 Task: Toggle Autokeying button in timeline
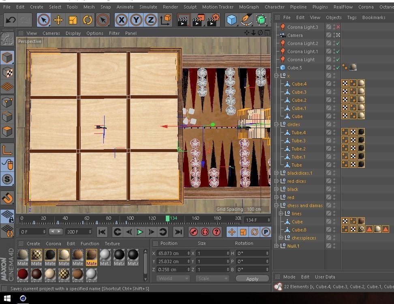pos(205,232)
